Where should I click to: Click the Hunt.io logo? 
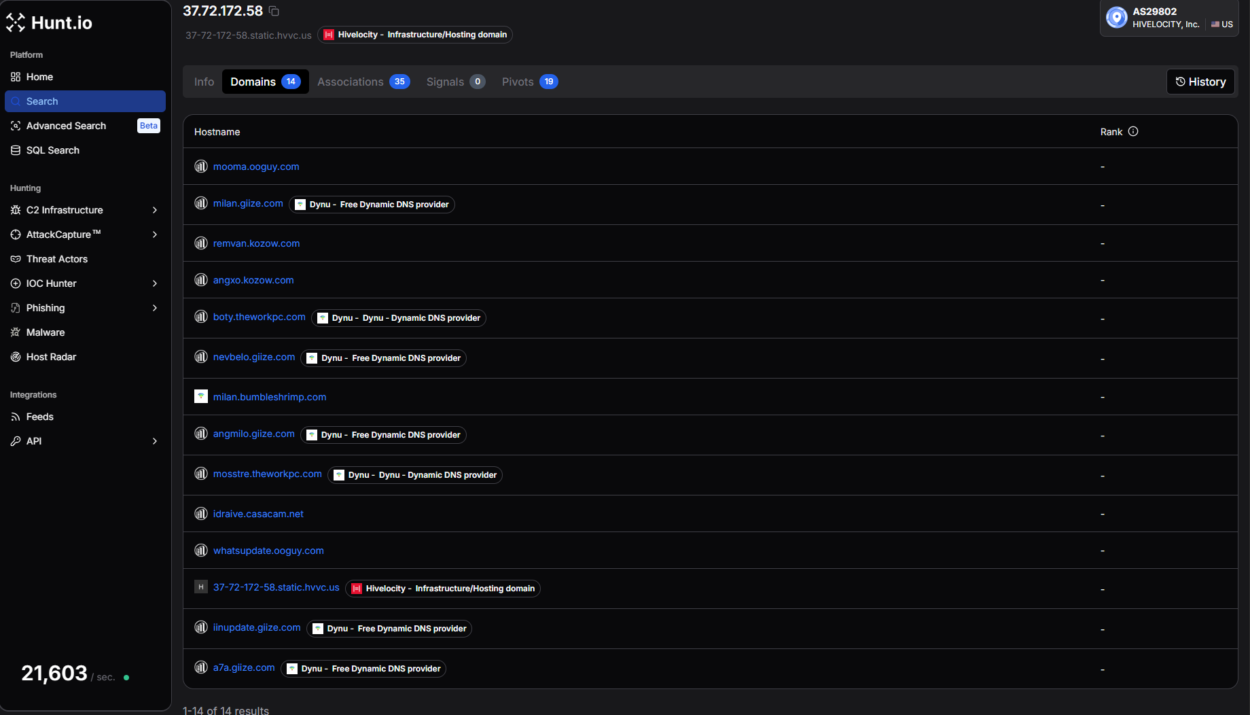pos(50,22)
